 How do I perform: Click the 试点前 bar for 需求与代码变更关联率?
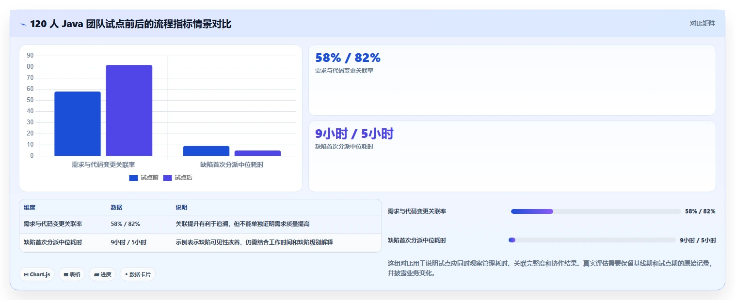click(78, 123)
